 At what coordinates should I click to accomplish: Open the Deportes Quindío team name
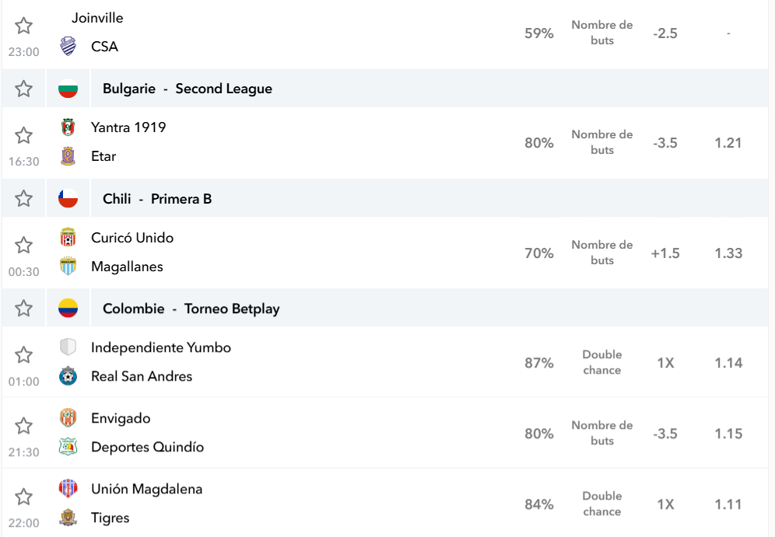click(x=147, y=447)
